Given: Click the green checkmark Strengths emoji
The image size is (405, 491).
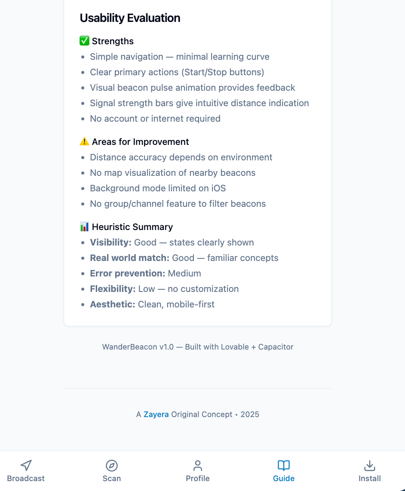Looking at the screenshot, I should click(84, 41).
